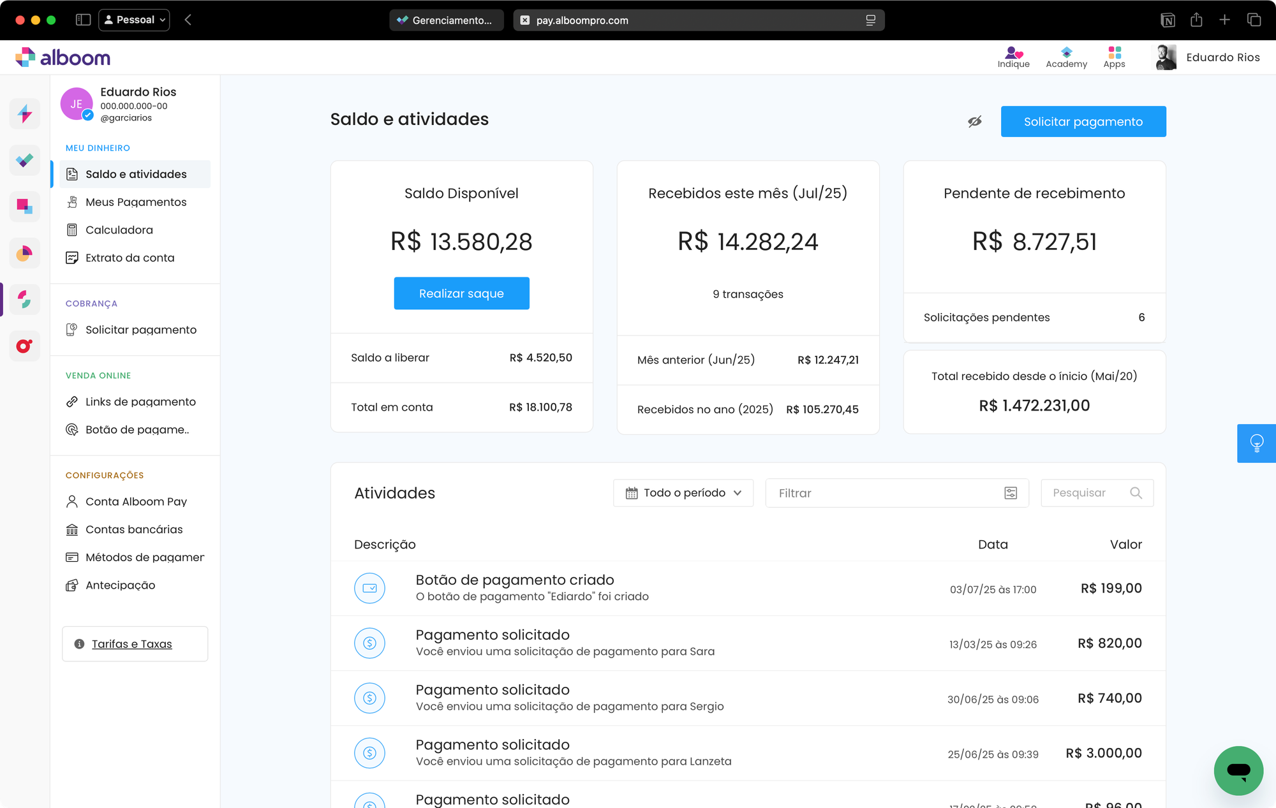Image resolution: width=1276 pixels, height=808 pixels.
Task: Toggle the filter options icon in Filtrar field
Action: [1010, 492]
